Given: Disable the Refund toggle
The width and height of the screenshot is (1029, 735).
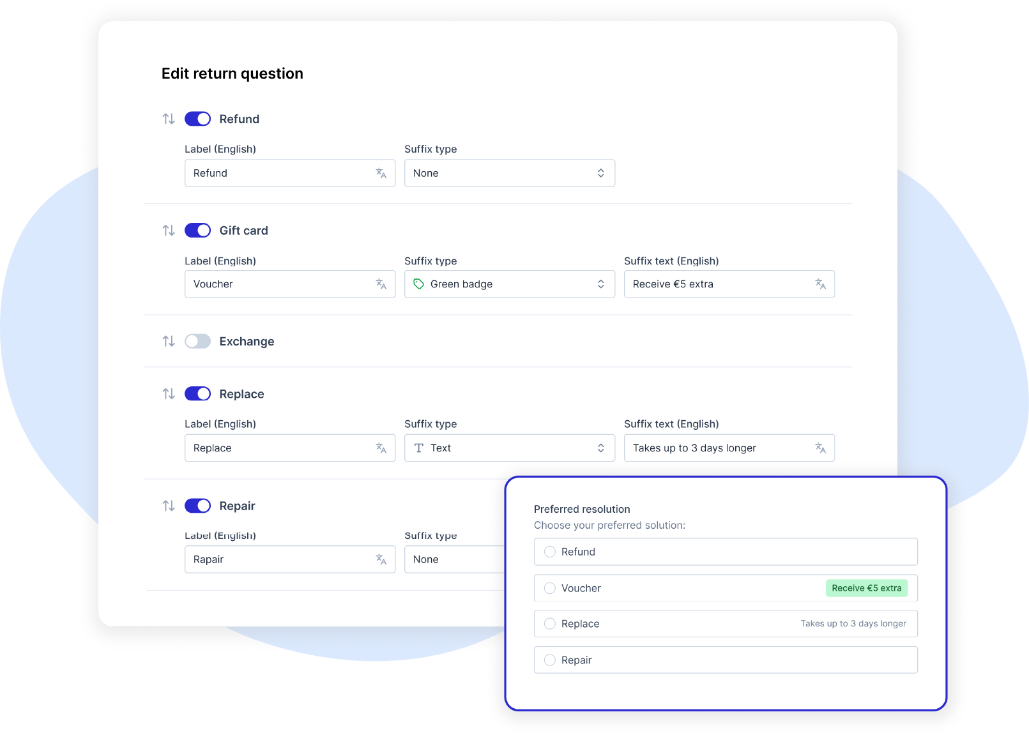Looking at the screenshot, I should coord(198,119).
